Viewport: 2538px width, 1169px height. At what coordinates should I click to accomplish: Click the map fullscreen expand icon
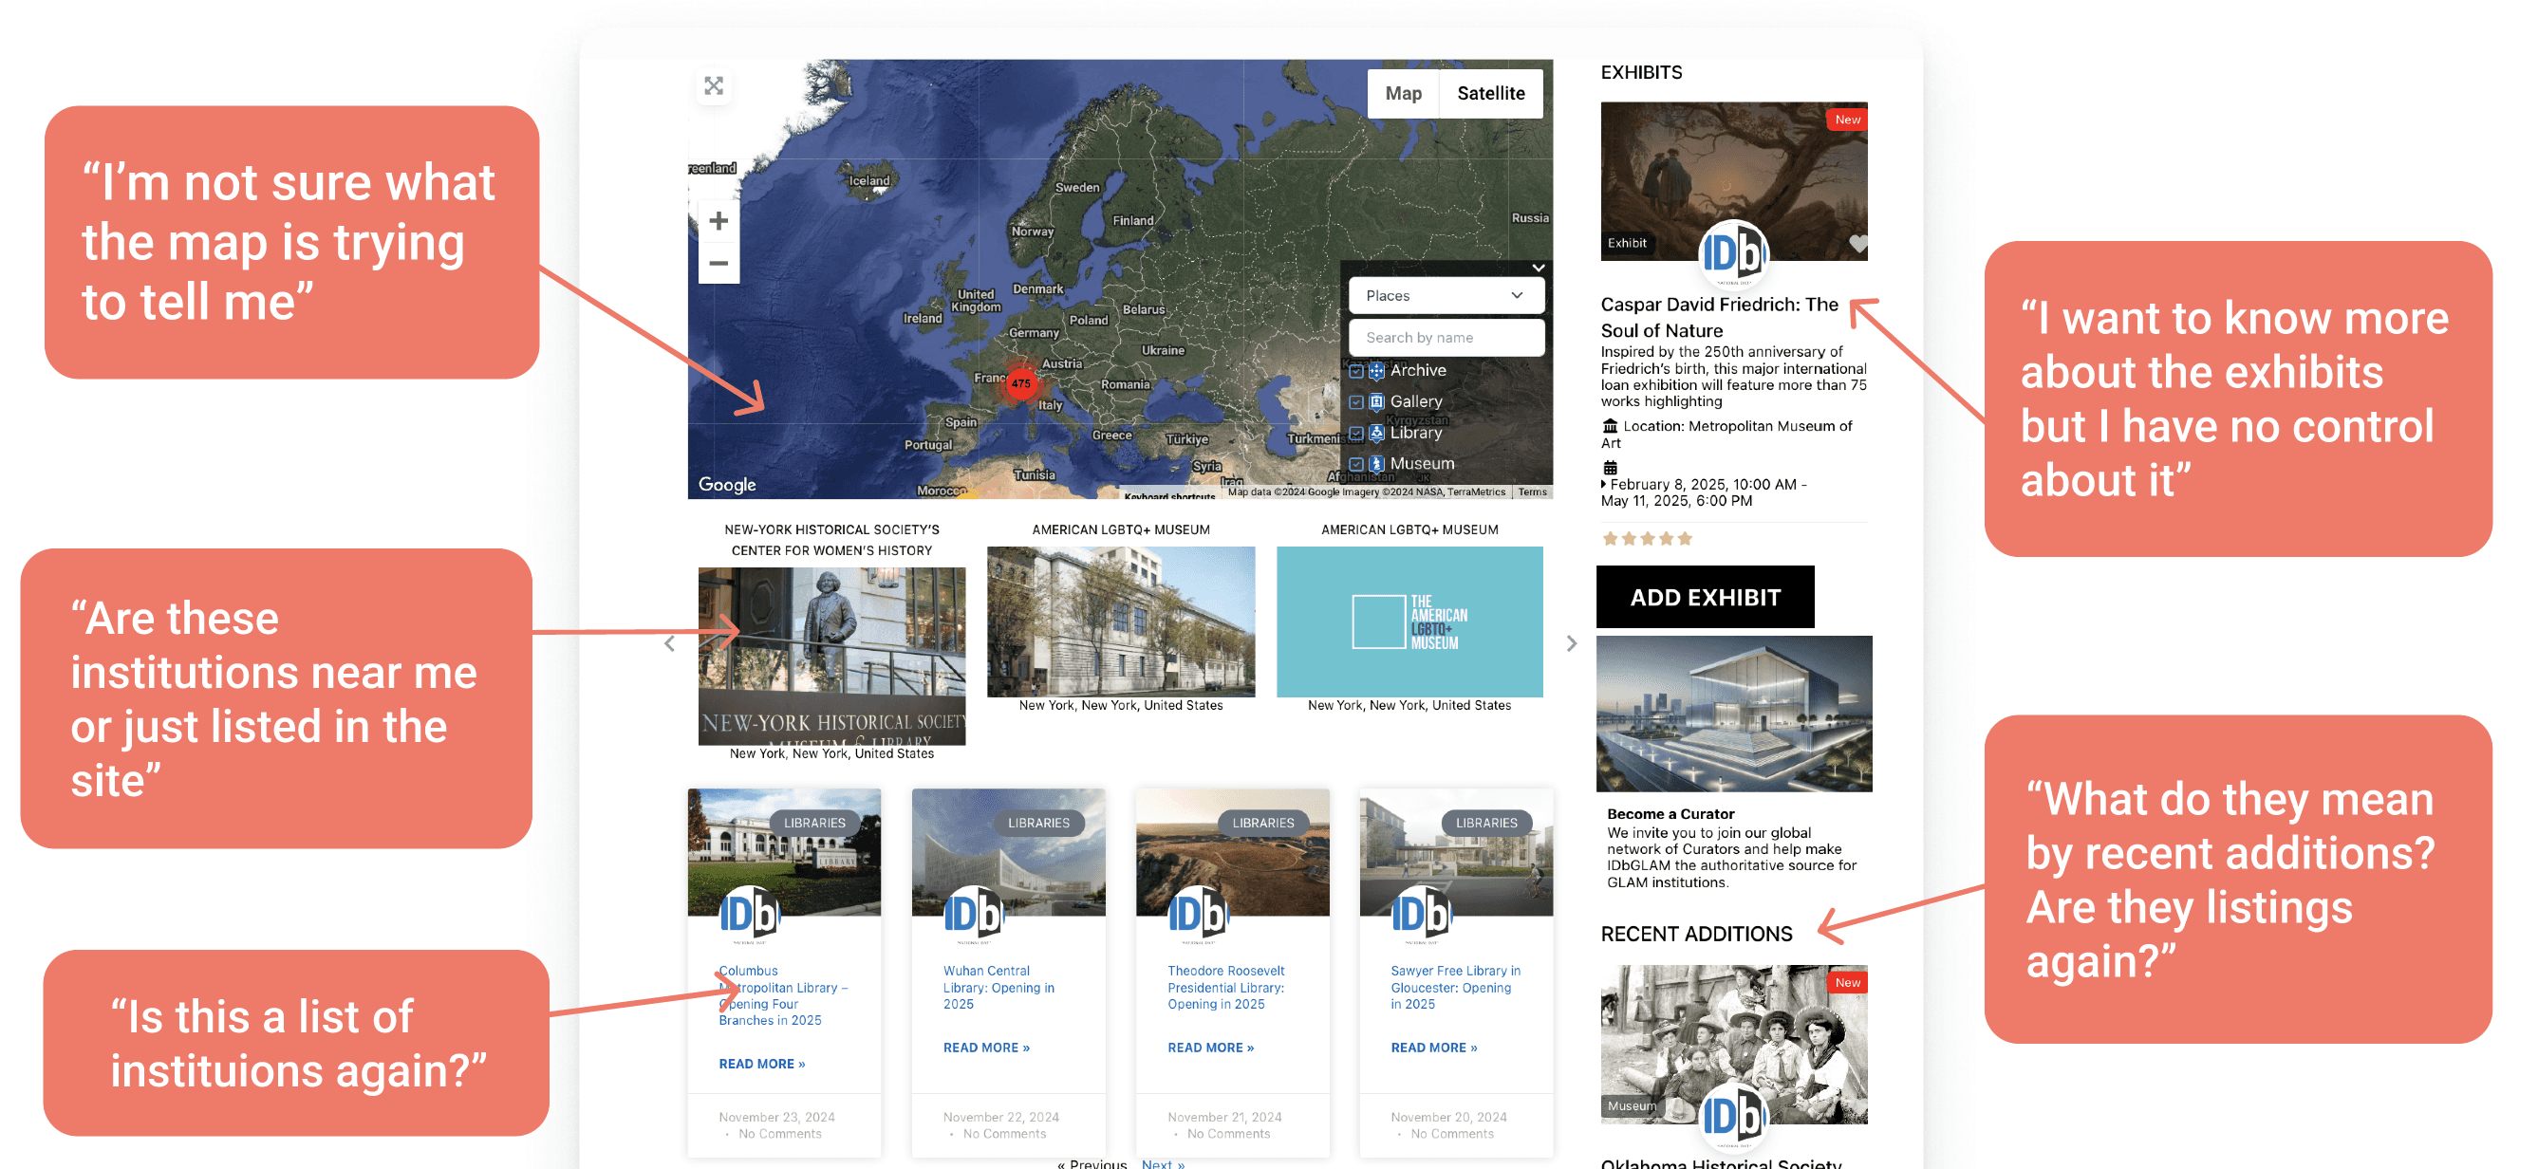click(714, 85)
